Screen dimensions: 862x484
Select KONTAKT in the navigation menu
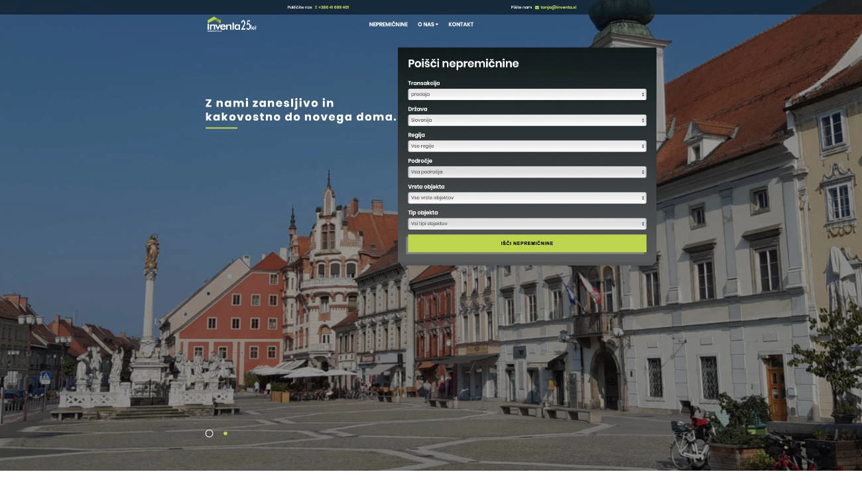(461, 24)
